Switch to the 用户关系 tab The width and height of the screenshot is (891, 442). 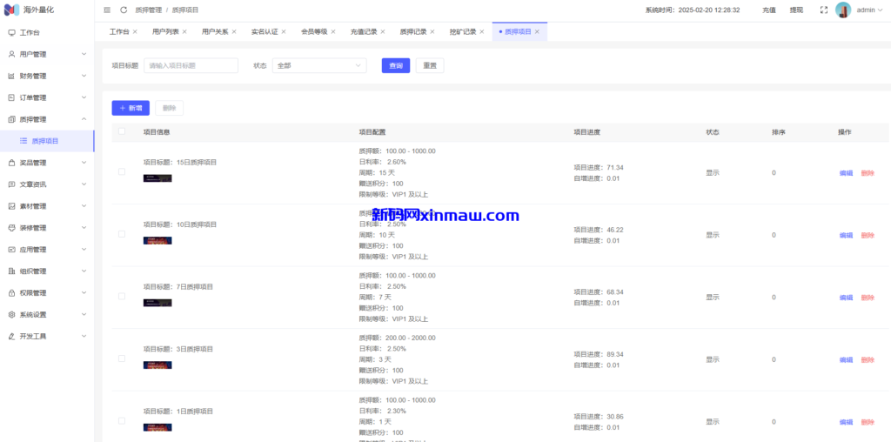pyautogui.click(x=215, y=32)
